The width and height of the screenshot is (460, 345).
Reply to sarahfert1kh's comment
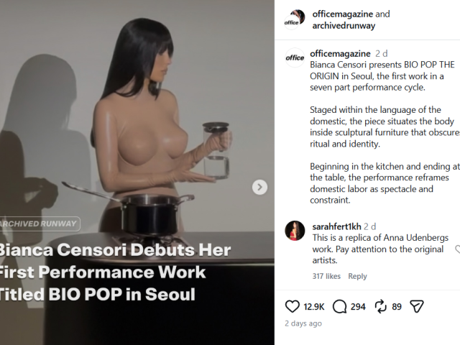coord(357,276)
